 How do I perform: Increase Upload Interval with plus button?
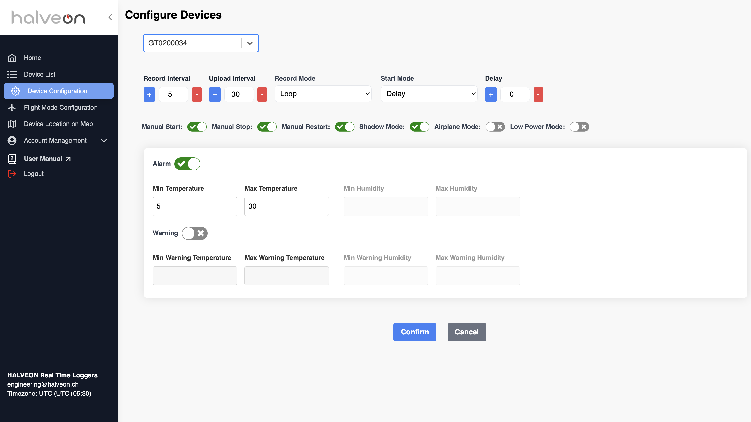(x=215, y=94)
